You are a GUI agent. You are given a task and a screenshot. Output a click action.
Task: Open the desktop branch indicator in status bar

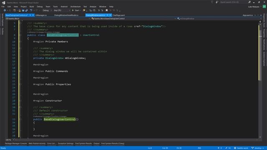click(258, 148)
